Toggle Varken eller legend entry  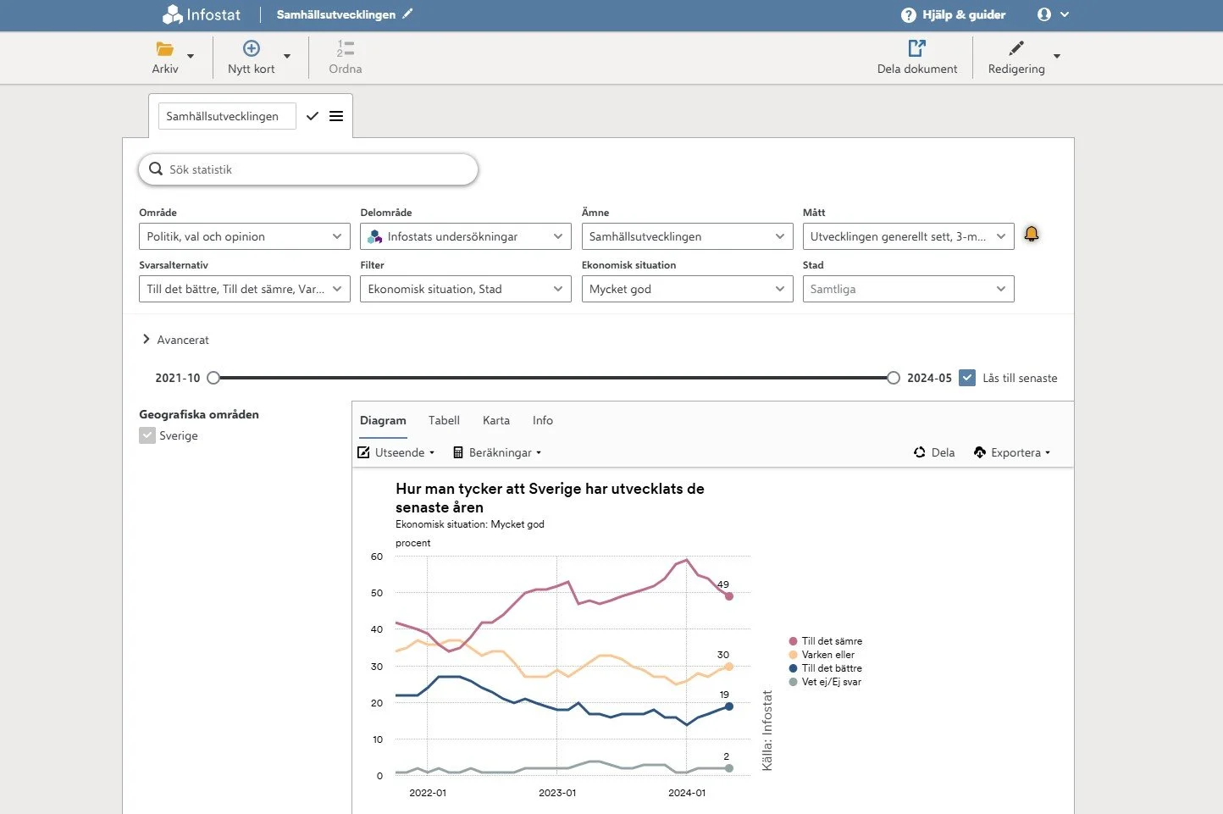pos(822,655)
